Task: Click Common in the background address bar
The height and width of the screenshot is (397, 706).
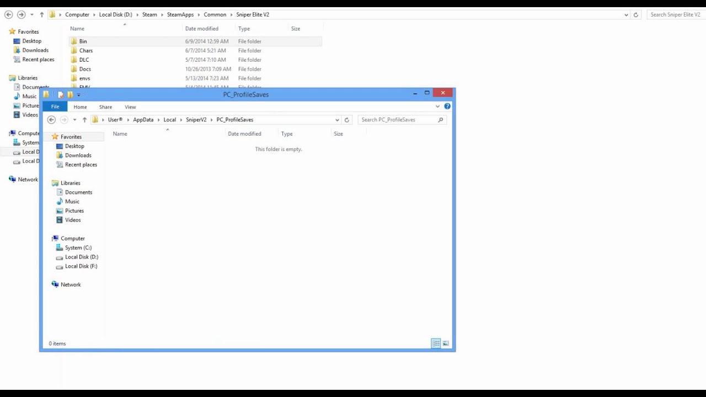Action: coord(215,15)
